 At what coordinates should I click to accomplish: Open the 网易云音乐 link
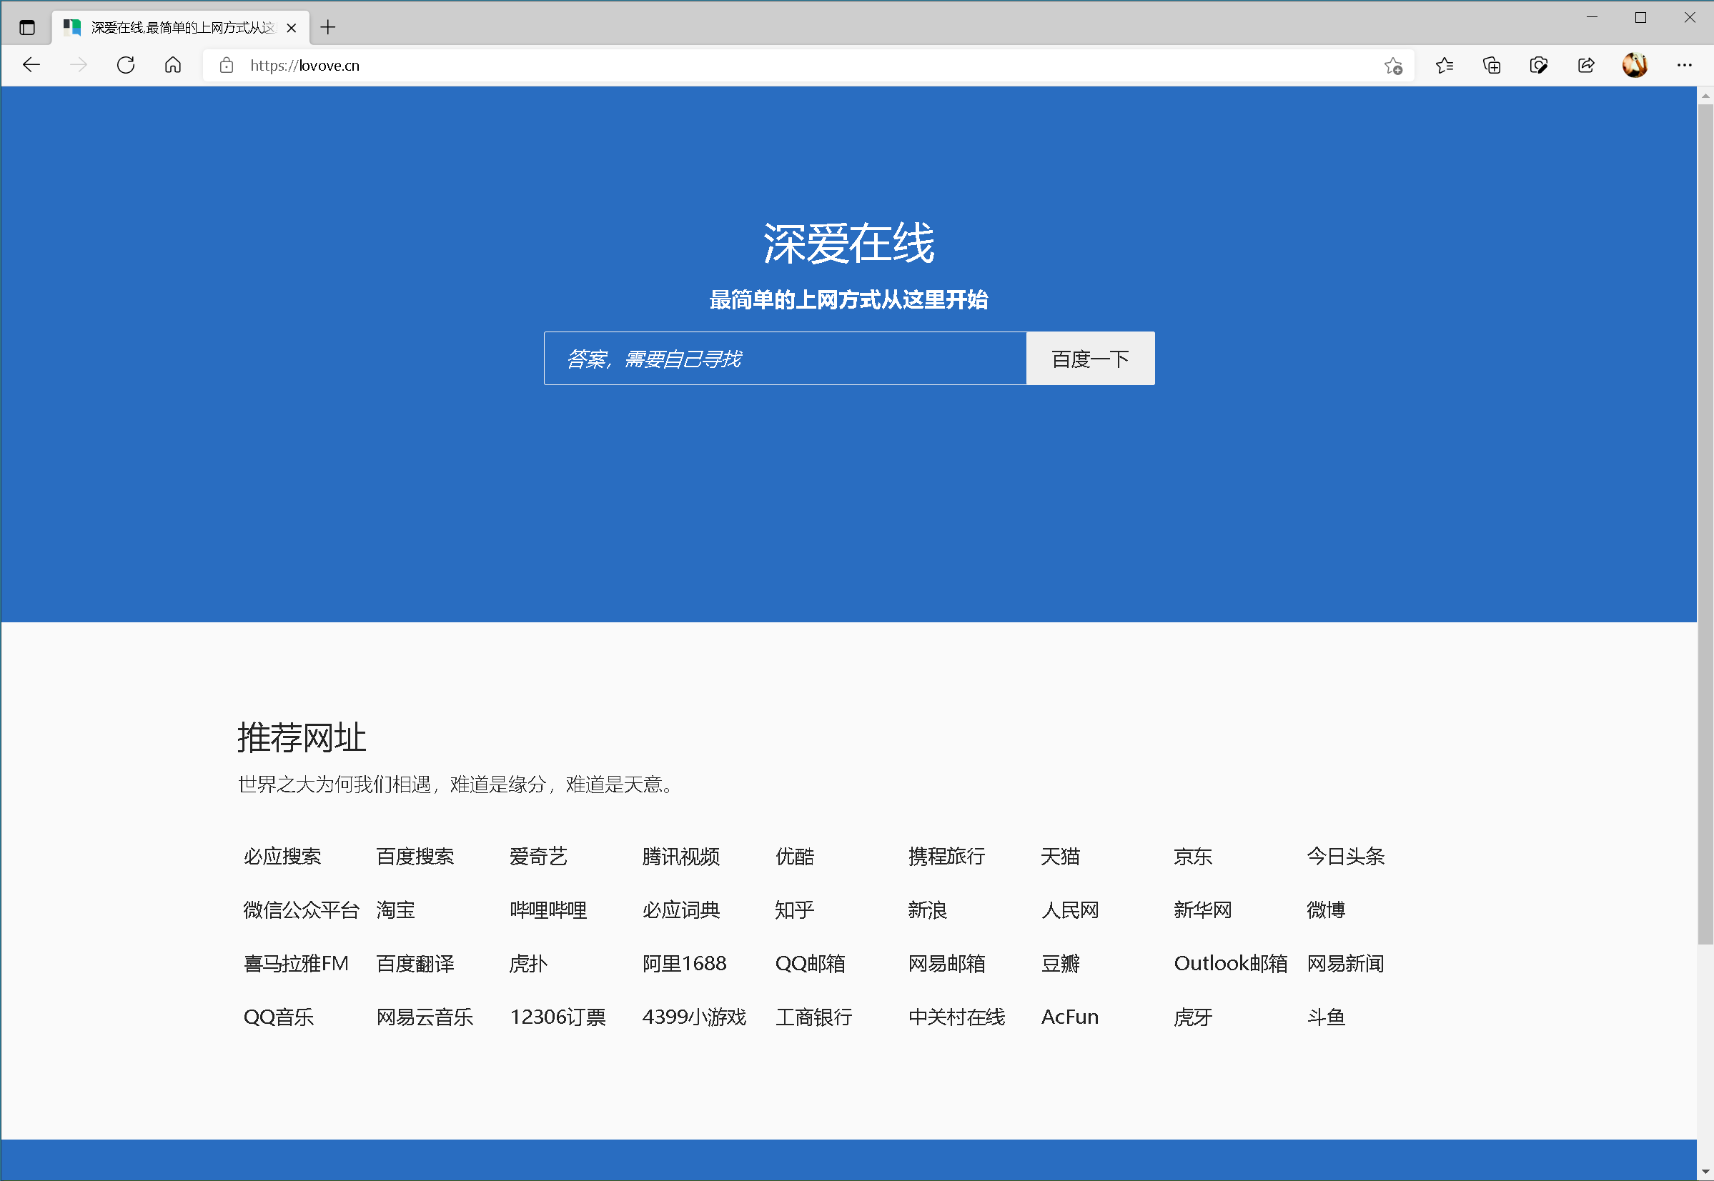tap(425, 1017)
